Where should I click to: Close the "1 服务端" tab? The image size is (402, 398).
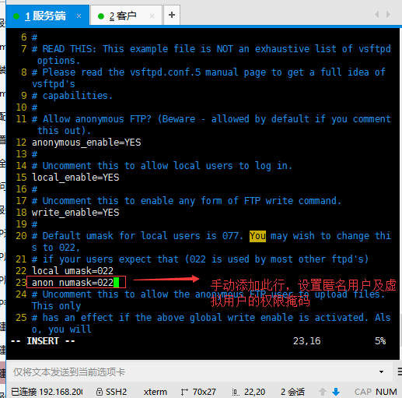point(79,16)
